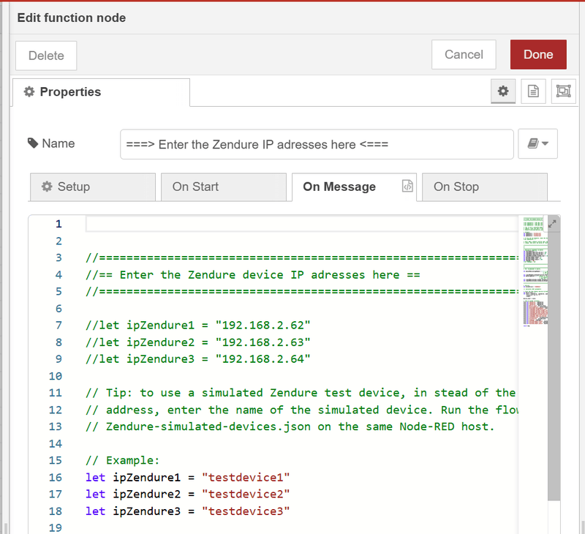Click line with "192.168.2.63" address
585x534 pixels.
click(x=197, y=342)
